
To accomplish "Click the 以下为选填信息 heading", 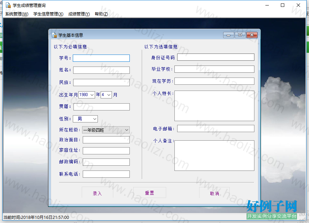I will (161, 47).
